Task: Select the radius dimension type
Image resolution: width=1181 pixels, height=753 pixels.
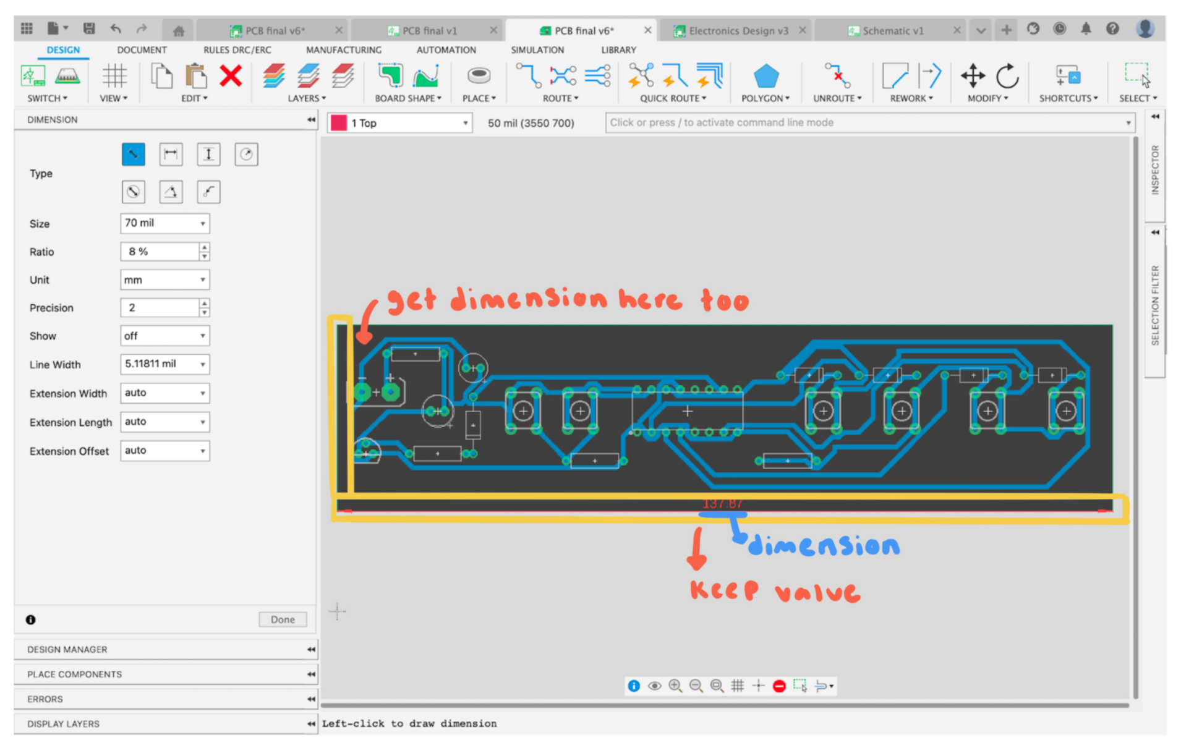Action: pos(245,154)
